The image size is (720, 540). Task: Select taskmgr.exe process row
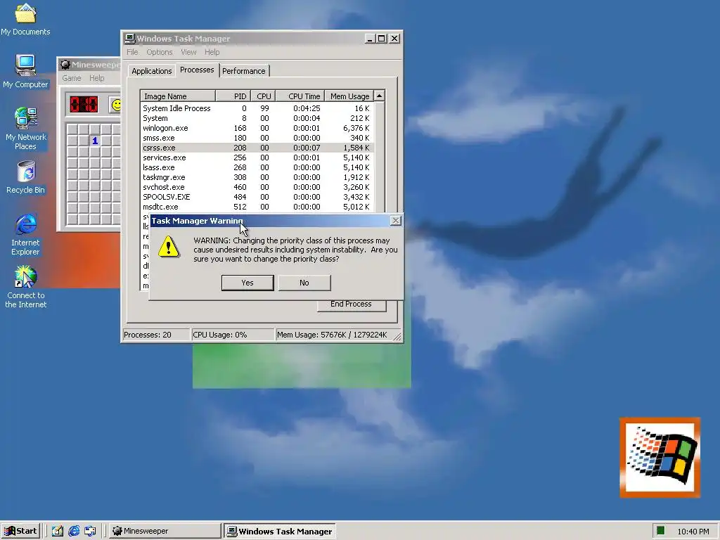(x=257, y=177)
